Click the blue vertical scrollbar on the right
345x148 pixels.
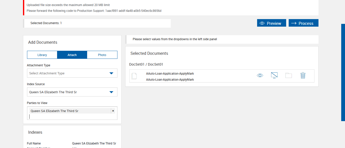point(343,72)
